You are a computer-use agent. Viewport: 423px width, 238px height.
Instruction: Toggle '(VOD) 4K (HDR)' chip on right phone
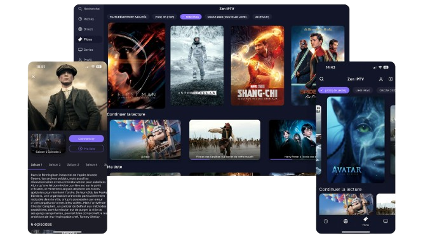[x=333, y=90]
